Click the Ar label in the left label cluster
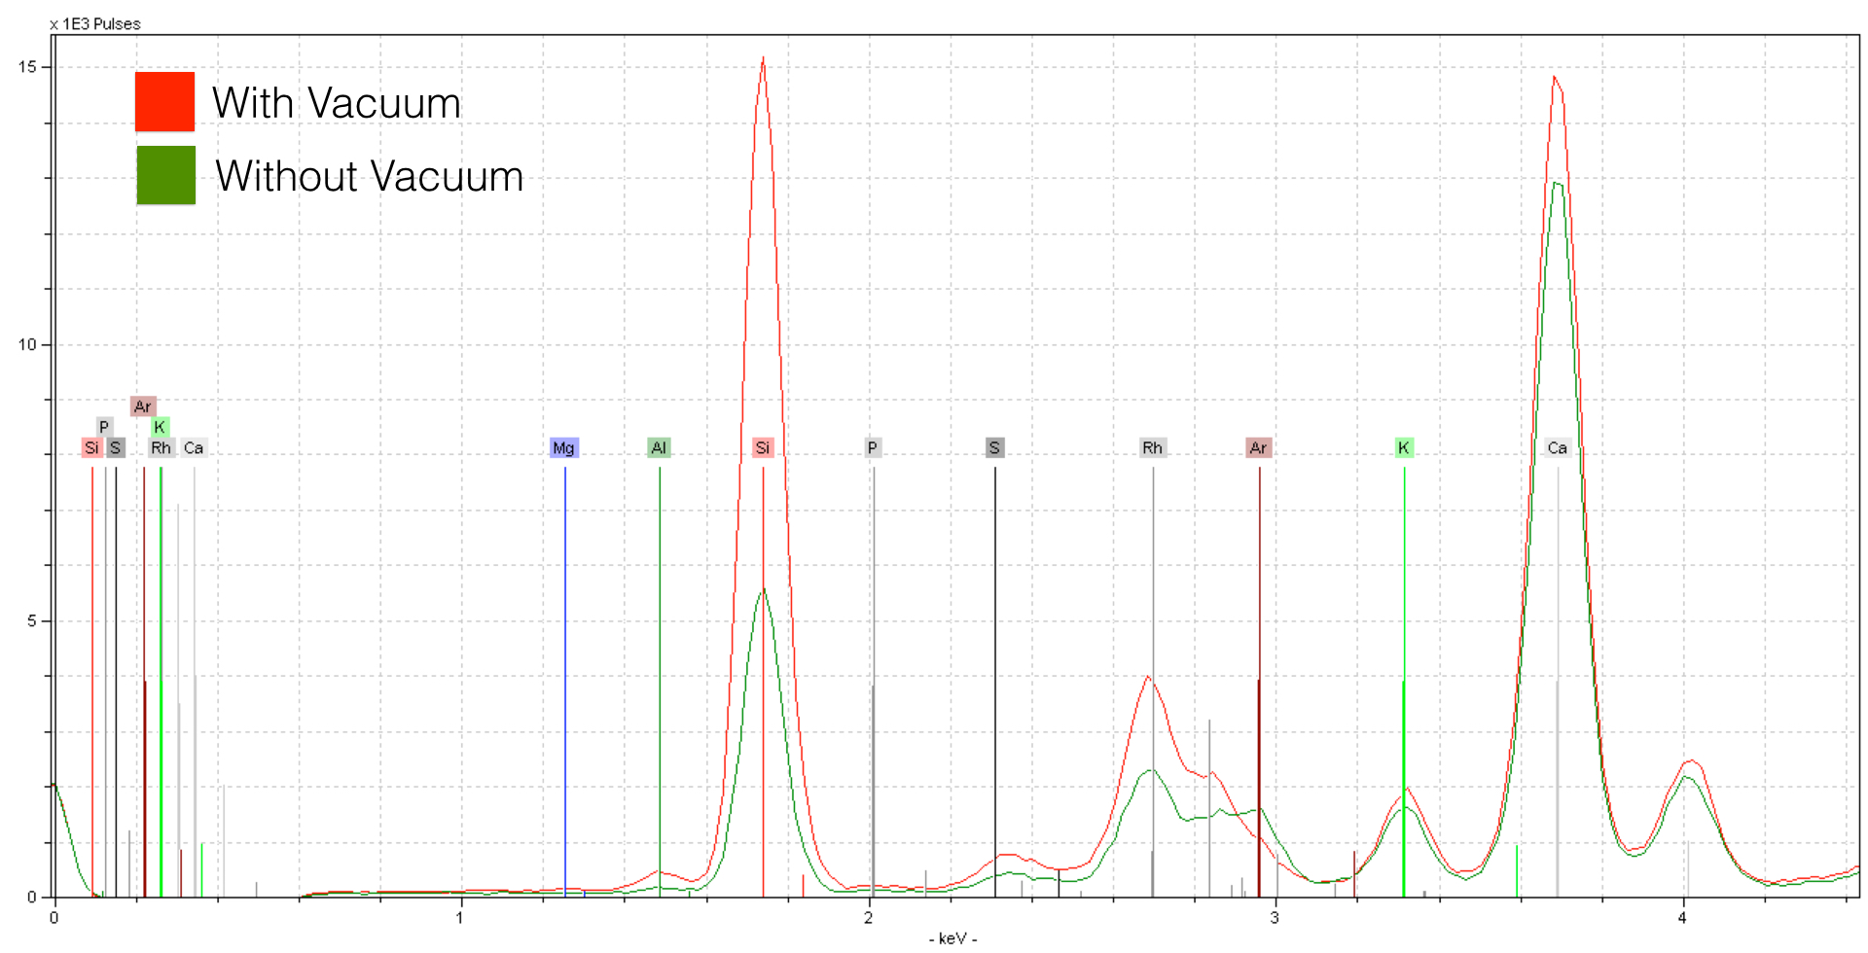This screenshot has width=1868, height=953. (143, 406)
